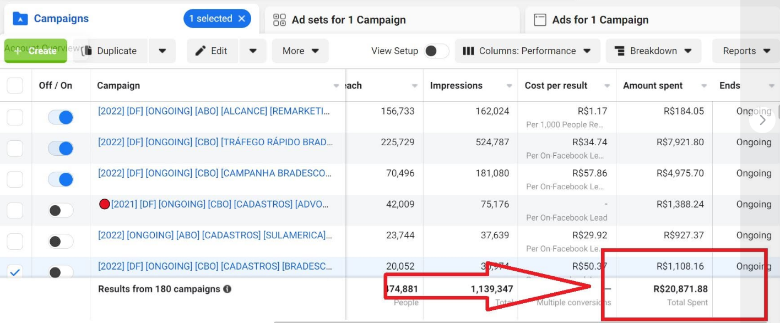780x323 pixels.
Task: Sort by the Campaign column header
Action: [118, 85]
